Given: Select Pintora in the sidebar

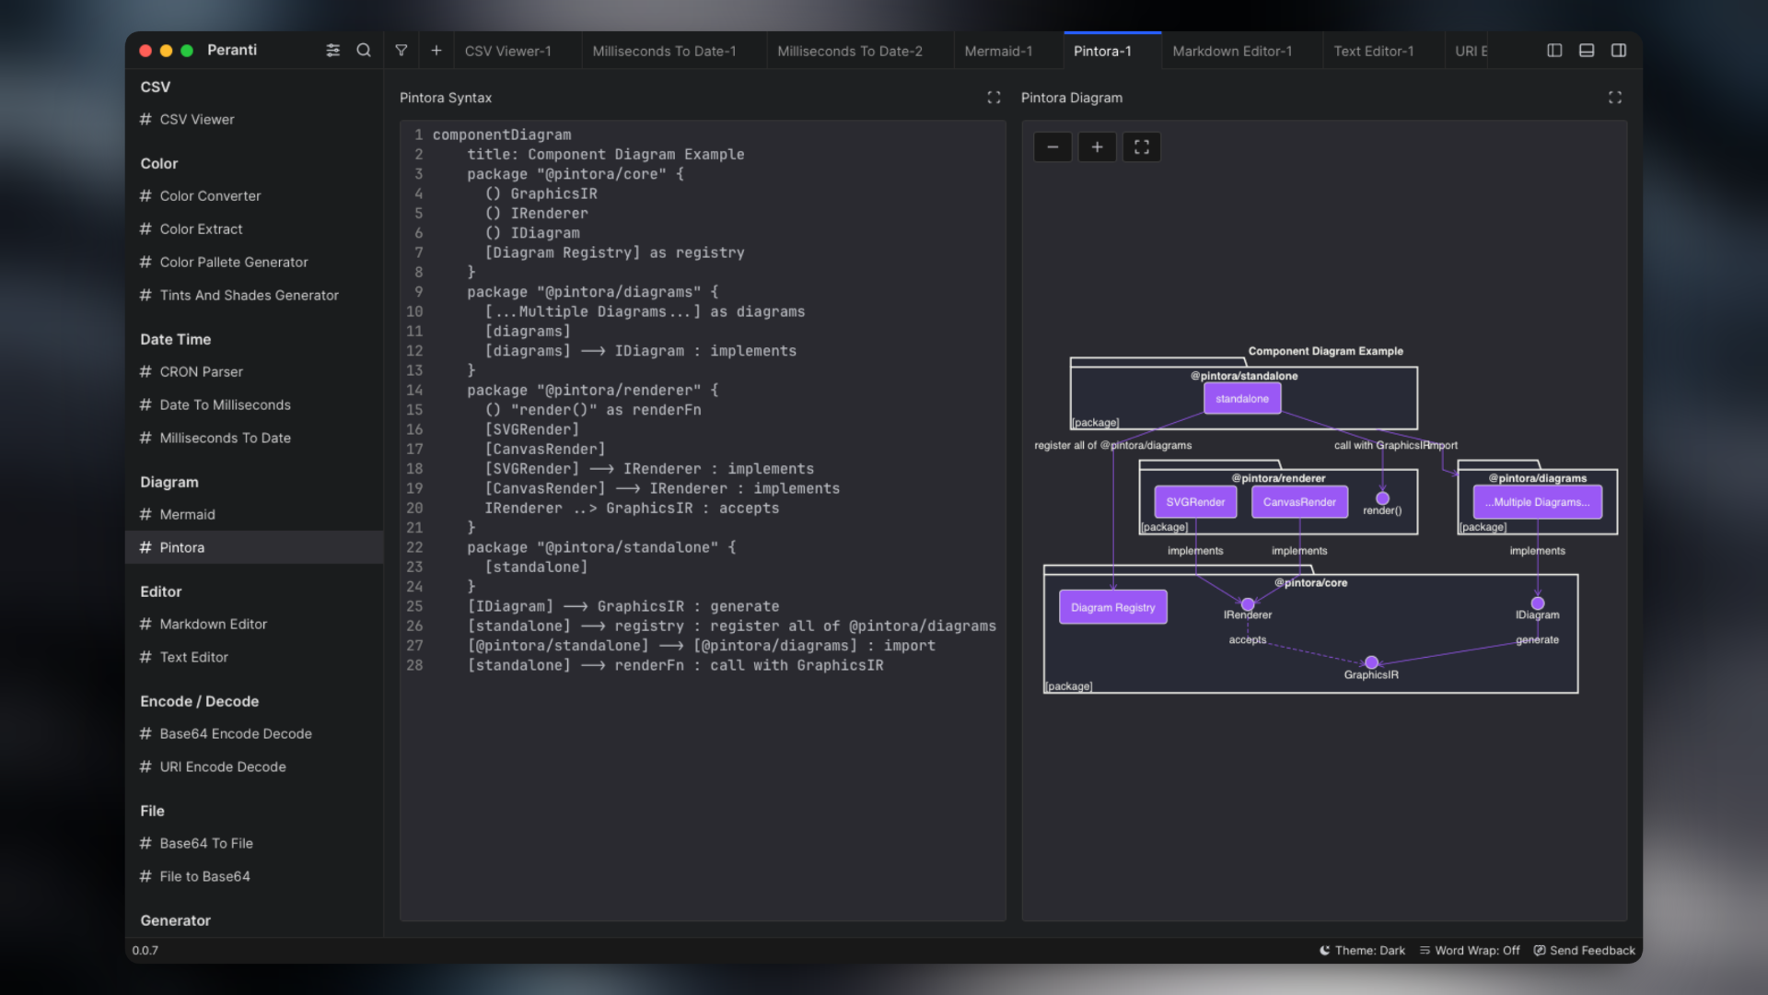Looking at the screenshot, I should point(254,547).
